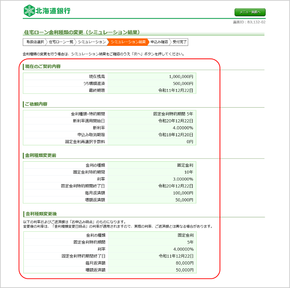Click the うち増額返済 label
Screen dimensions: 290x288
[94, 83]
